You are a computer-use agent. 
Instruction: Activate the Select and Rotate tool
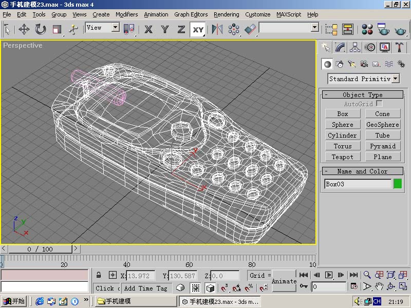point(41,29)
